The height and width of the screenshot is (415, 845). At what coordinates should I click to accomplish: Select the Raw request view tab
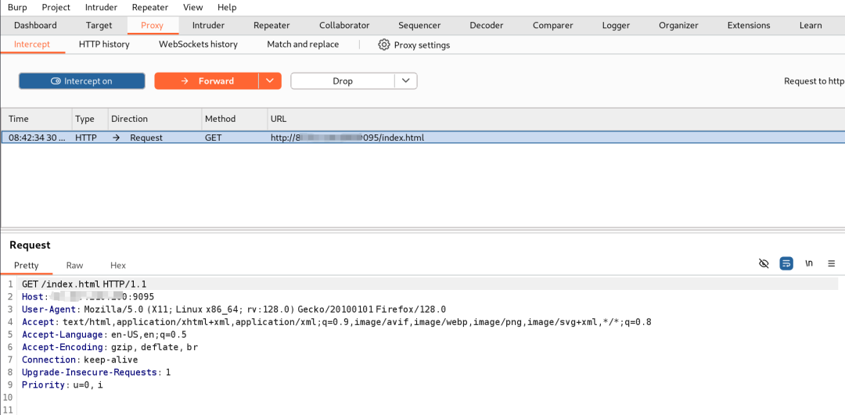75,266
